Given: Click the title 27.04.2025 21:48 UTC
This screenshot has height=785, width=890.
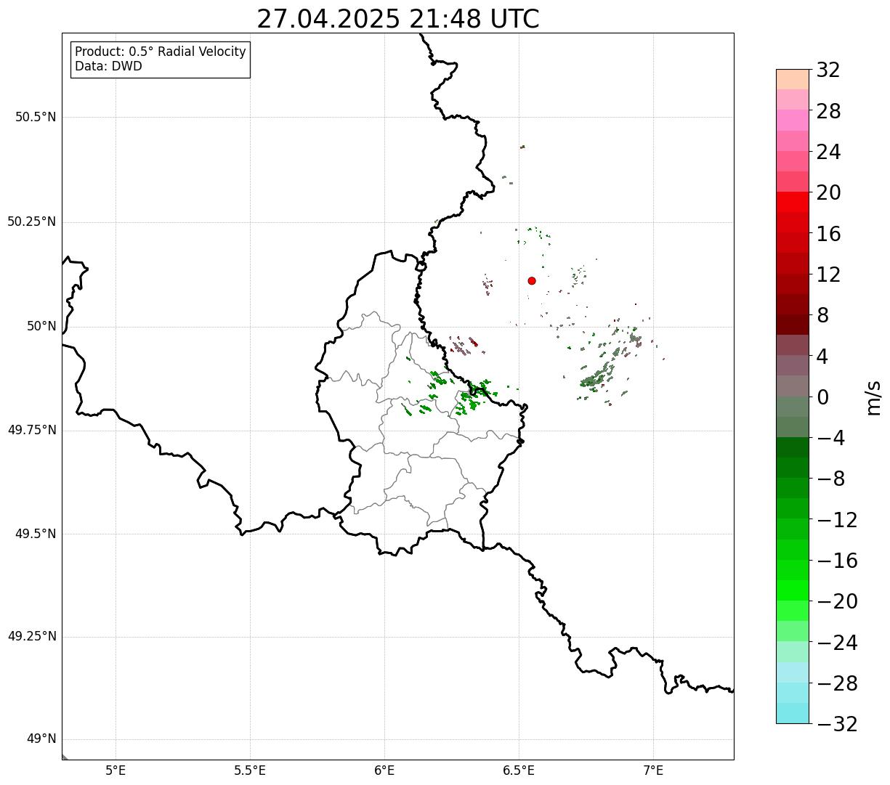Looking at the screenshot, I should [398, 19].
